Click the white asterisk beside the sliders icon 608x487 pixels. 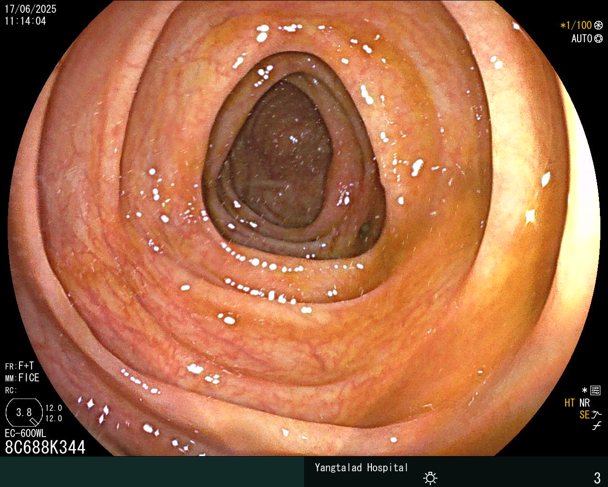(585, 390)
